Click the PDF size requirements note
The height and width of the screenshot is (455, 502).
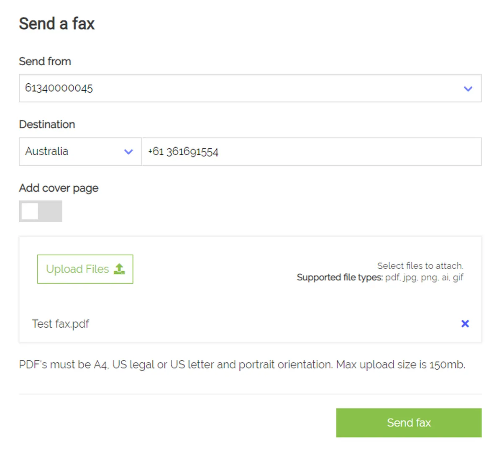[242, 365]
